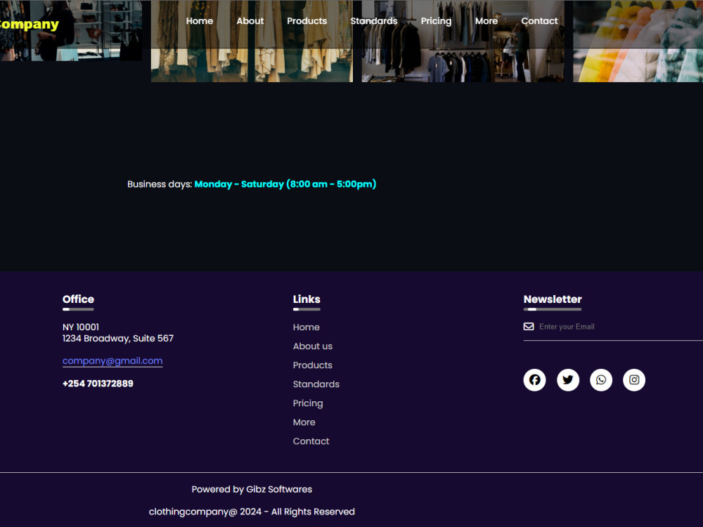Open the Instagram social icon

pos(634,380)
